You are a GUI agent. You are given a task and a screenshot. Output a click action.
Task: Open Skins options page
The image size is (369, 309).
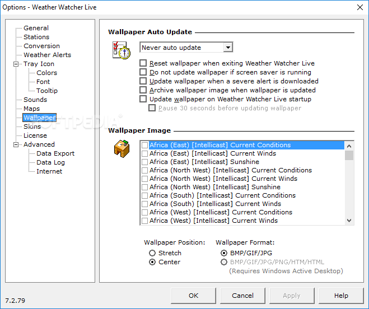click(x=32, y=127)
